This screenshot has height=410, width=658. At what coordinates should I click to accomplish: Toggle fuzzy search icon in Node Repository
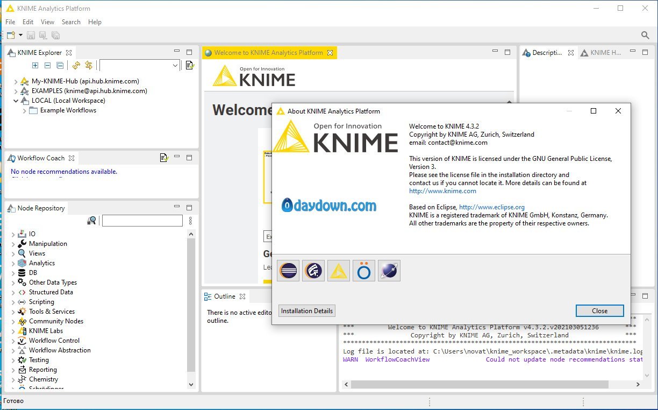92,220
